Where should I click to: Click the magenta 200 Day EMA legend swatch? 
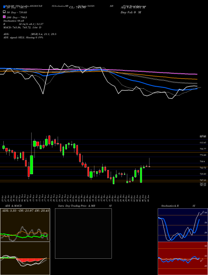click(x=4, y=17)
